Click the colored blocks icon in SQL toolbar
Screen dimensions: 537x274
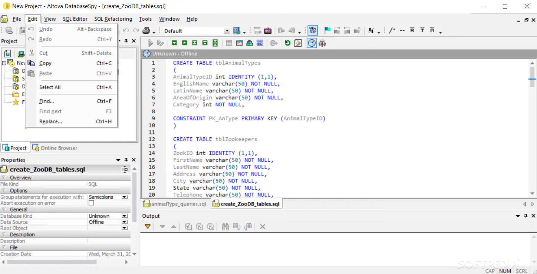250,43
